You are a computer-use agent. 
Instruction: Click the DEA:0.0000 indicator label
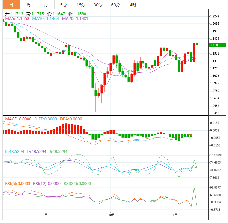coord(71,119)
